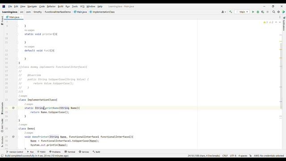Go to next highlighted error arrow

coord(280,22)
